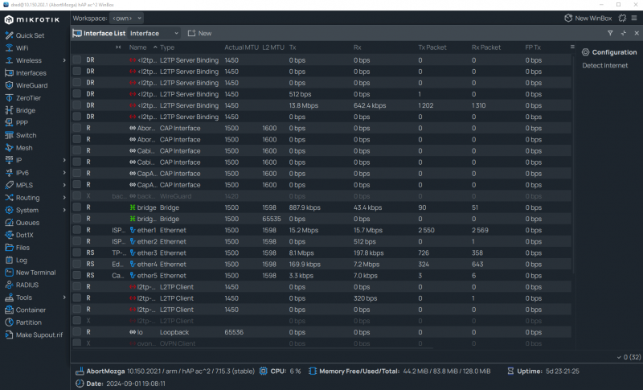This screenshot has width=643, height=390.
Task: Click the New button
Action: coord(199,33)
